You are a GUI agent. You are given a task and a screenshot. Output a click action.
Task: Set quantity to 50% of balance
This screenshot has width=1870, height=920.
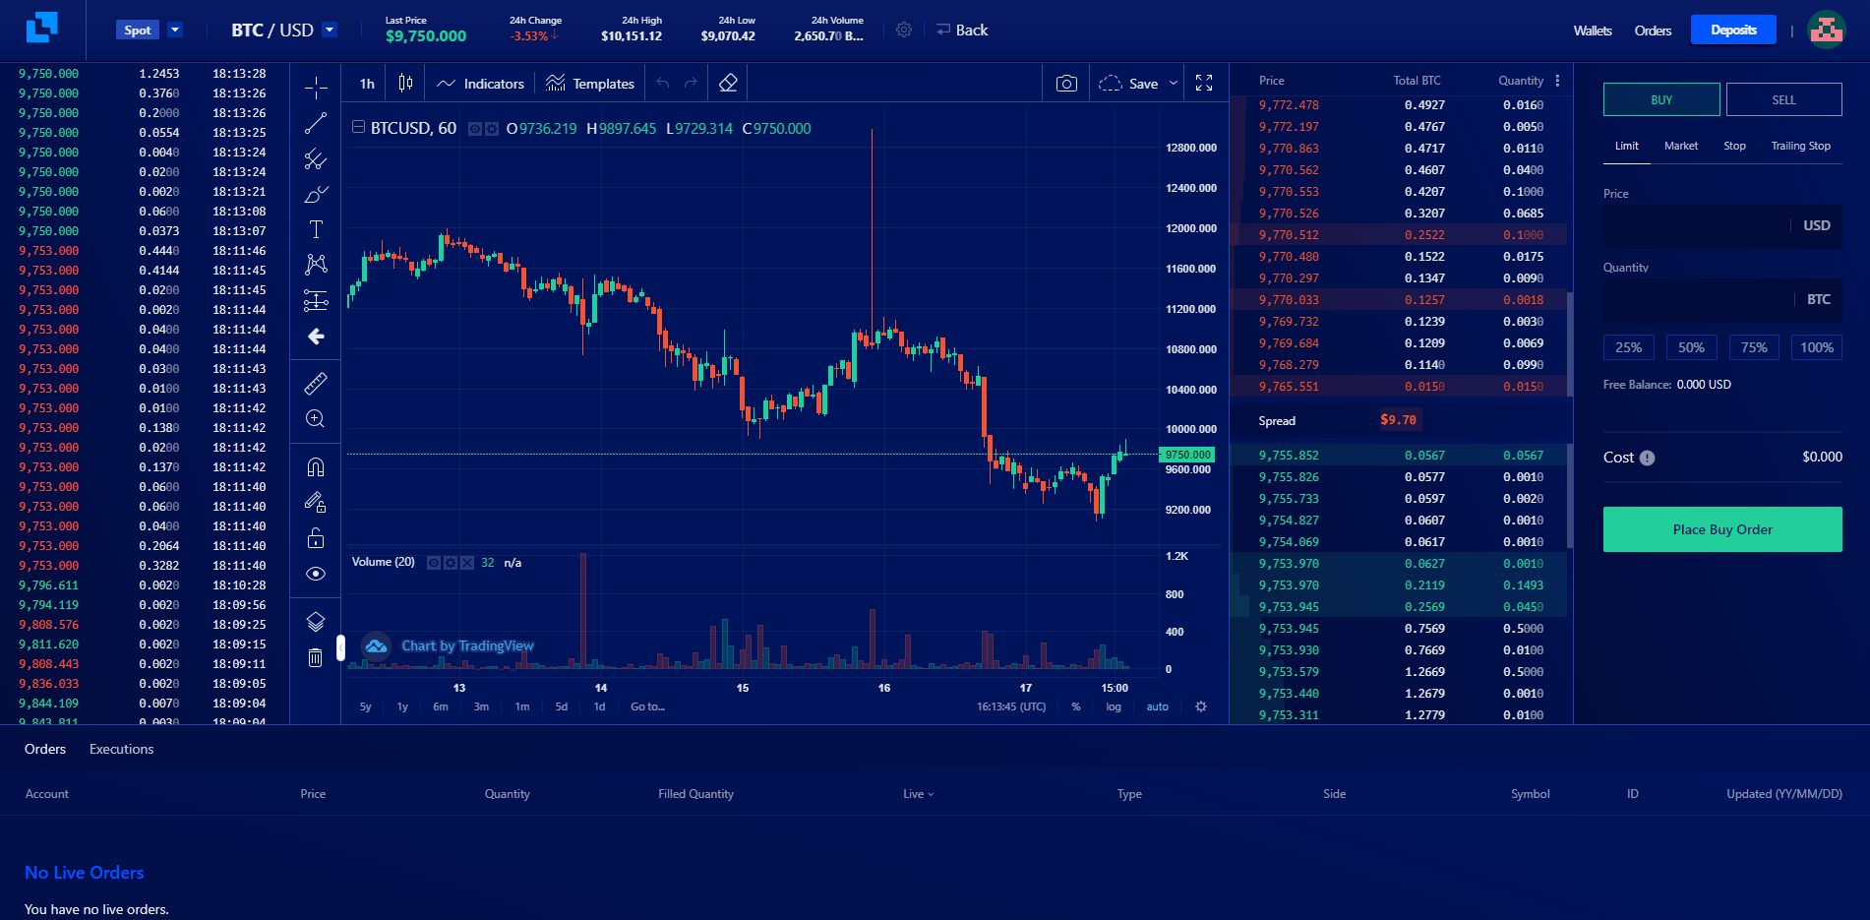1692,347
